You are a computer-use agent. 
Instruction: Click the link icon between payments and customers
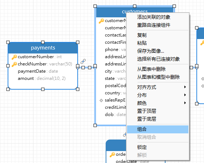(x=83, y=61)
